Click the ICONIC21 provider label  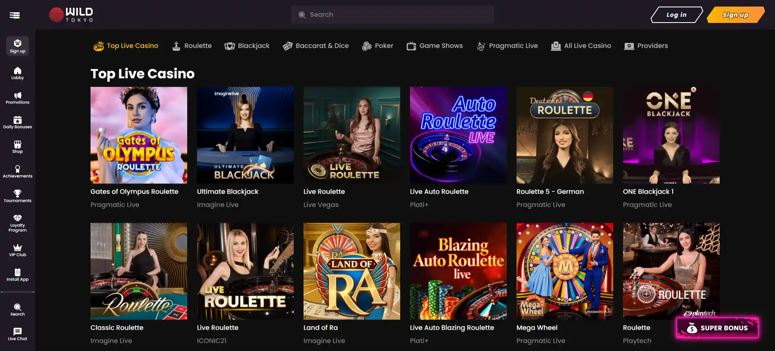(x=212, y=341)
